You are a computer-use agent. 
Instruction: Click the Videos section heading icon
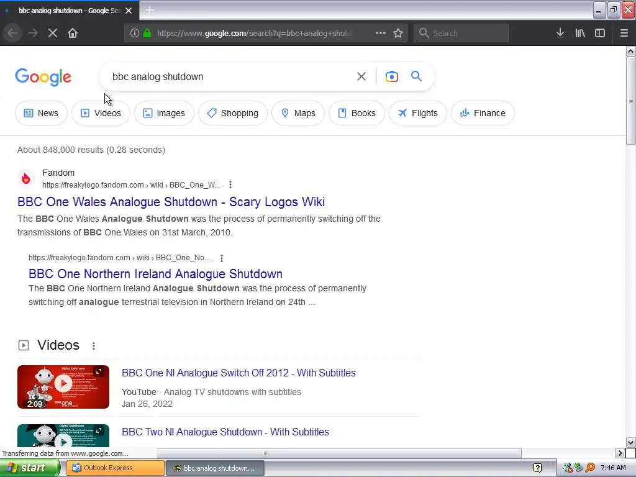[x=24, y=345]
